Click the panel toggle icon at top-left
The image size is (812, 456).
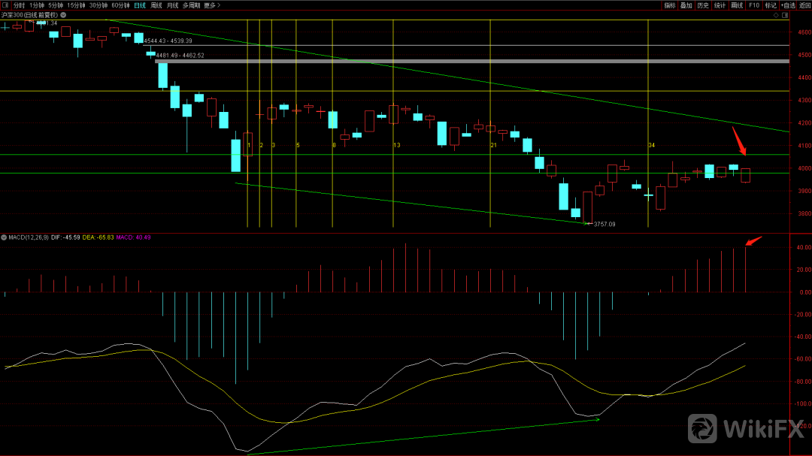pos(5,5)
